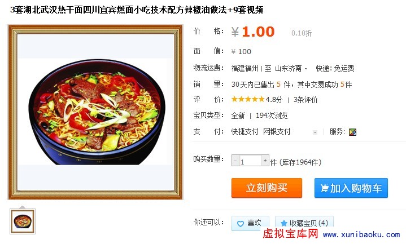Screen dimensions: 406x244
Task: Expand the 山东济南 destination dropdown
Action: (x=306, y=69)
